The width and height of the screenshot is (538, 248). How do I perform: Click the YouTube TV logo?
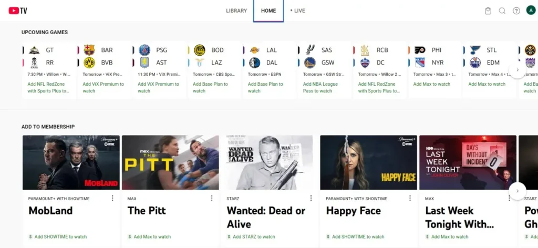point(18,11)
